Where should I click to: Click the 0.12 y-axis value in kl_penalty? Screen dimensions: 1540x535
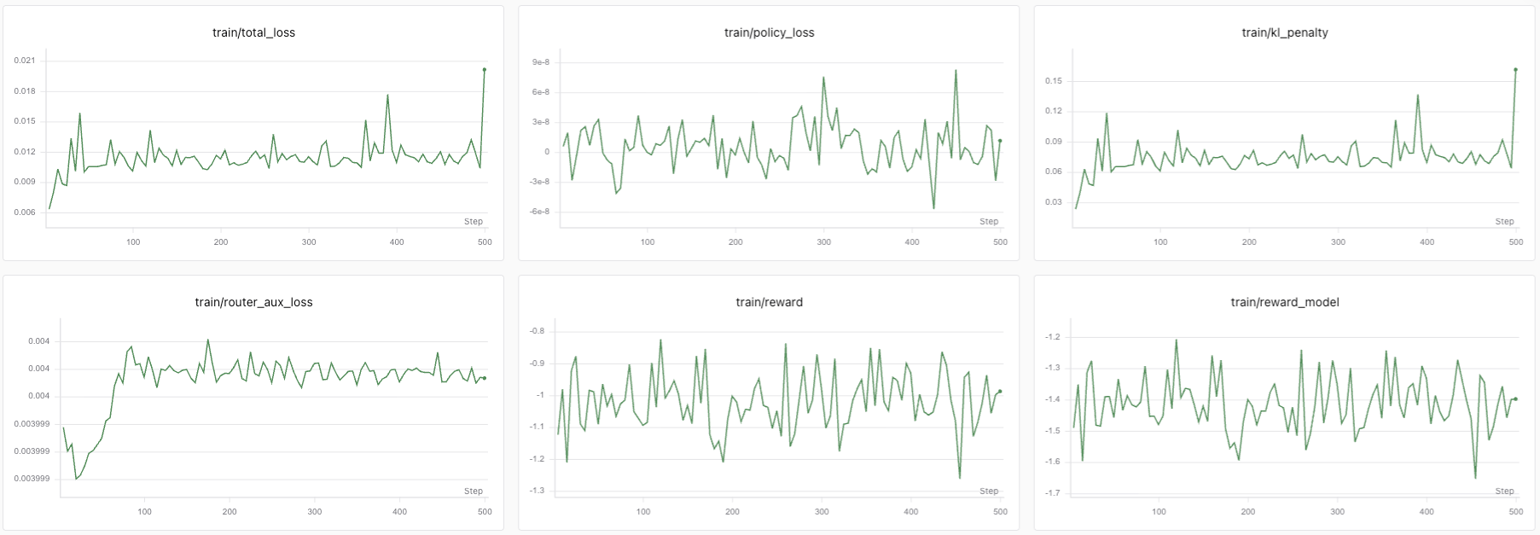[x=1054, y=111]
